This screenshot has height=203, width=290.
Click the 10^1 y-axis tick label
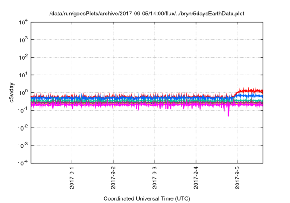(x=23, y=75)
